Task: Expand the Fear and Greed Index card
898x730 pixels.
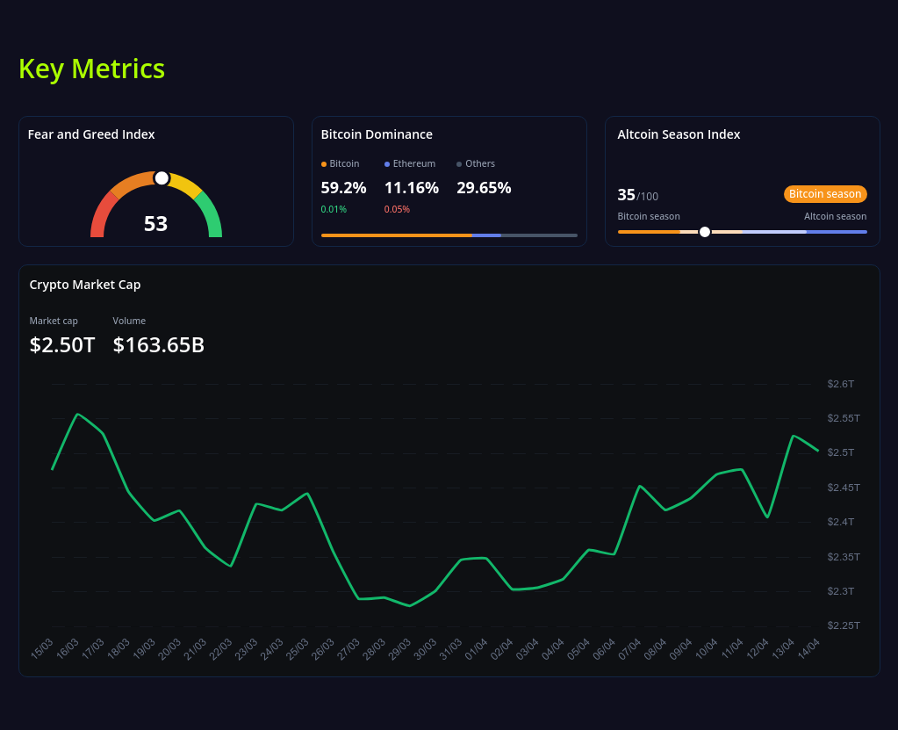Action: pyautogui.click(x=91, y=134)
